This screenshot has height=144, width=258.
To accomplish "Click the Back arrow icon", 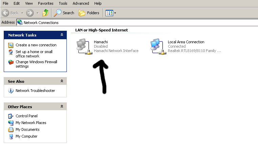I will pyautogui.click(x=5, y=13).
